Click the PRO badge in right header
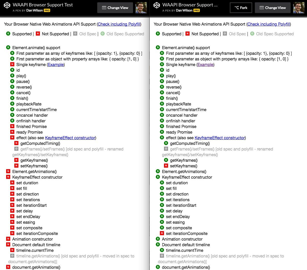Viewport: 307px width, 270px height. coord(196,10)
